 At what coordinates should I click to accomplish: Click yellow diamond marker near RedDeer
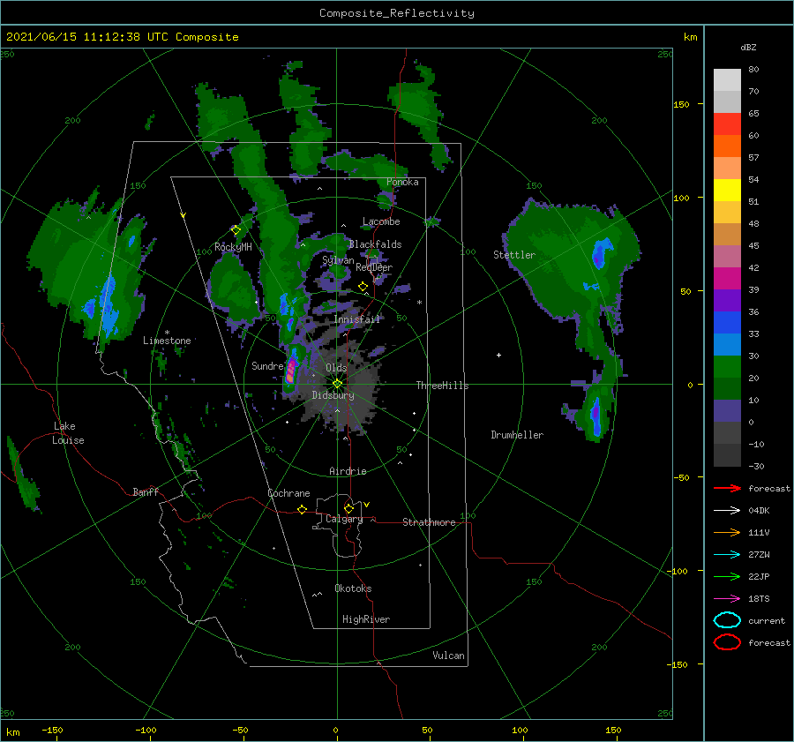pyautogui.click(x=363, y=287)
